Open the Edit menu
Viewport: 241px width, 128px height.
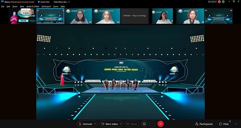coord(8,6)
